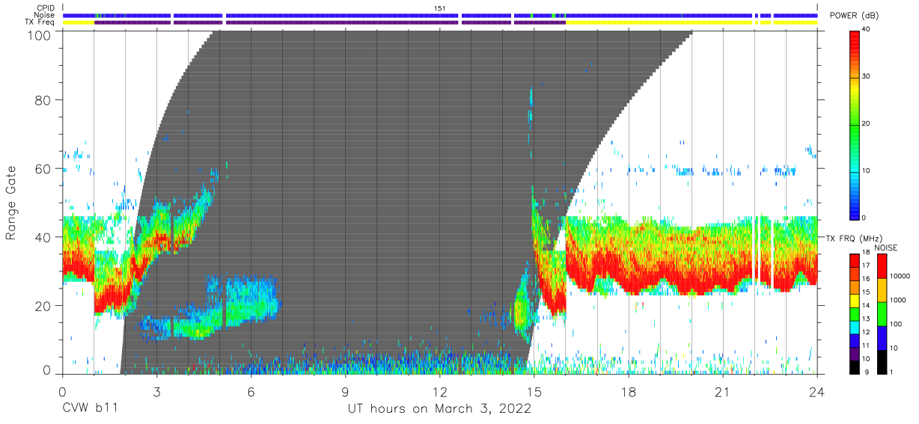The image size is (919, 424).
Task: Click the POWER (dB) colorbar title
Action: pos(854,15)
